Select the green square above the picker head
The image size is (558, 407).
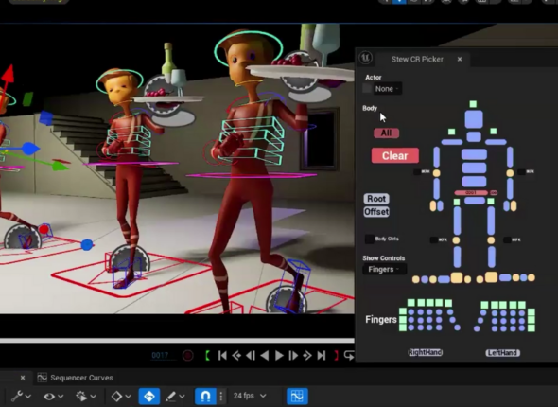coord(473,104)
